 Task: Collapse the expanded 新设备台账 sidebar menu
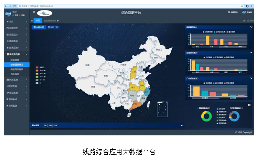[17, 54]
